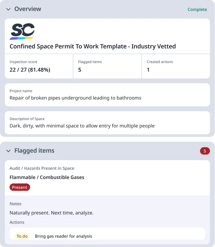Collapse the Flagged items section chevron
Screen dimensions: 215x247
(8, 151)
